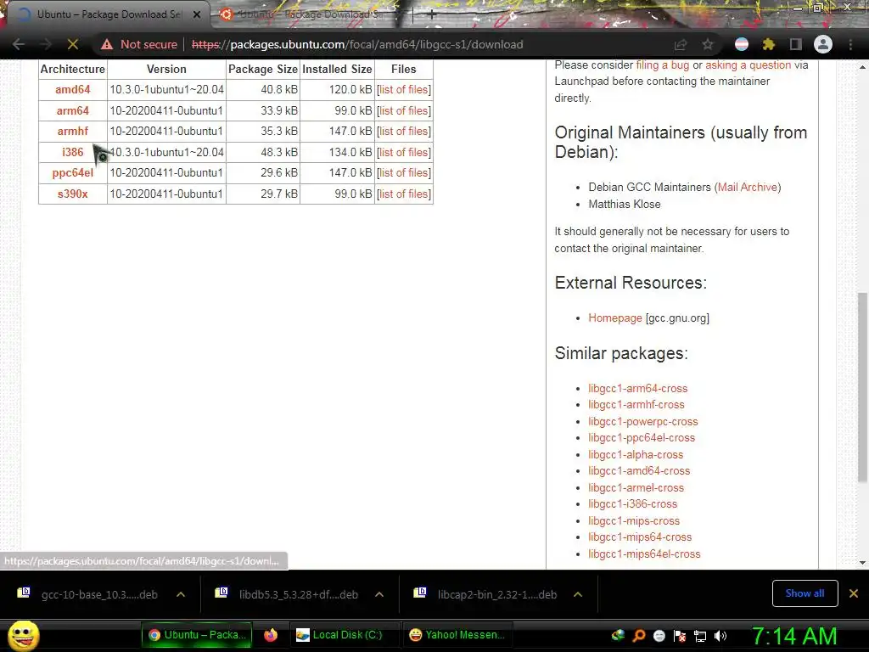
Task: Open Internet Download Manager tray icon
Action: point(618,635)
